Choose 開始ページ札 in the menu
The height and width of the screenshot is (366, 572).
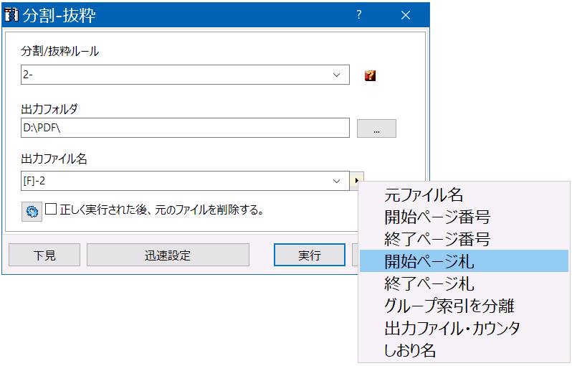click(x=464, y=261)
